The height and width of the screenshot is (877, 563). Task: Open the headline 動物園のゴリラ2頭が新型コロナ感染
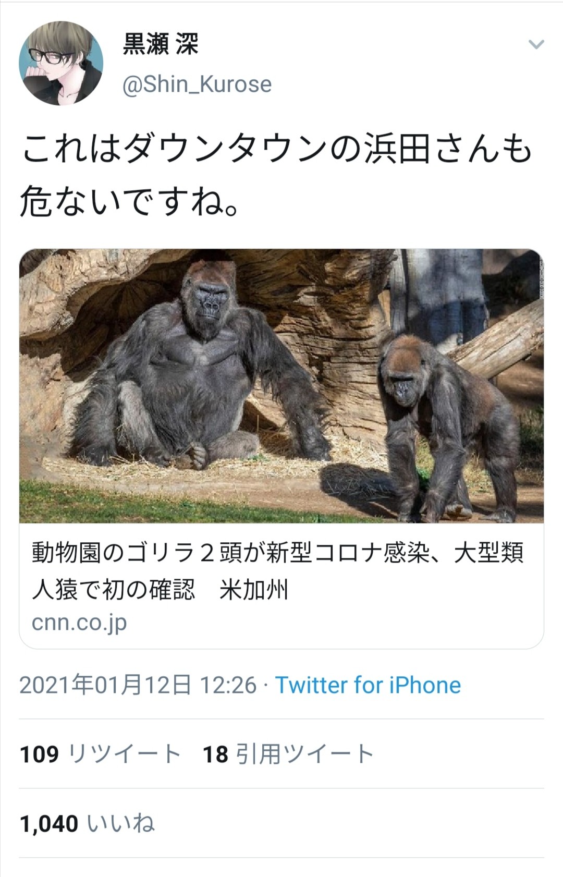point(277,553)
